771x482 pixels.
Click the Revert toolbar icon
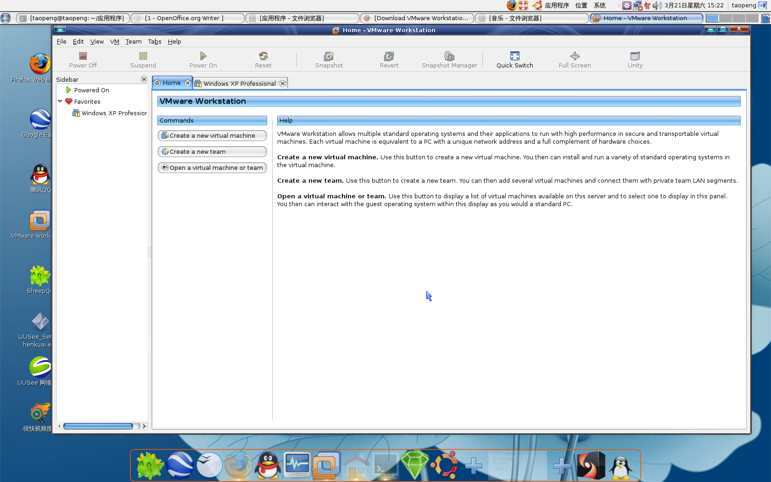click(389, 60)
